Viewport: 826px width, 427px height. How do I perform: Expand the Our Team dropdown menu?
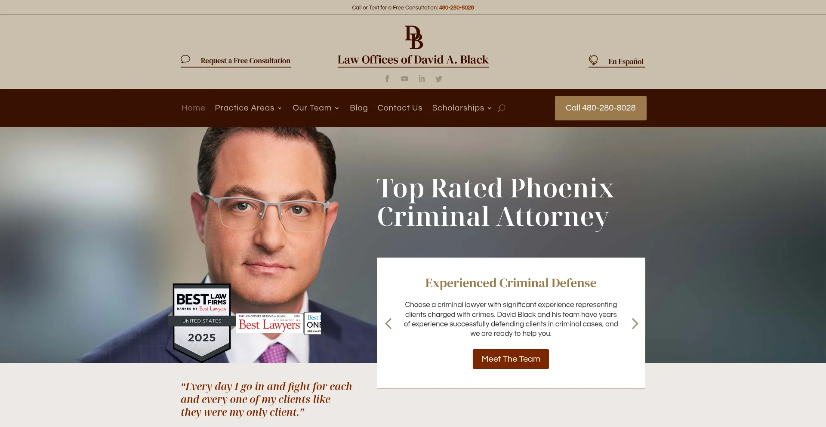pos(316,108)
